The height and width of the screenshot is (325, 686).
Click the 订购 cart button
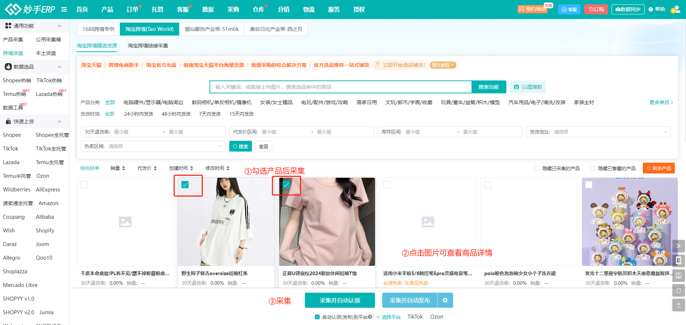[x=596, y=9]
